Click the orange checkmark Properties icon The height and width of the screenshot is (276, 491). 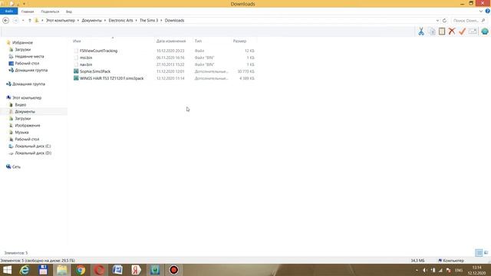pos(462,31)
